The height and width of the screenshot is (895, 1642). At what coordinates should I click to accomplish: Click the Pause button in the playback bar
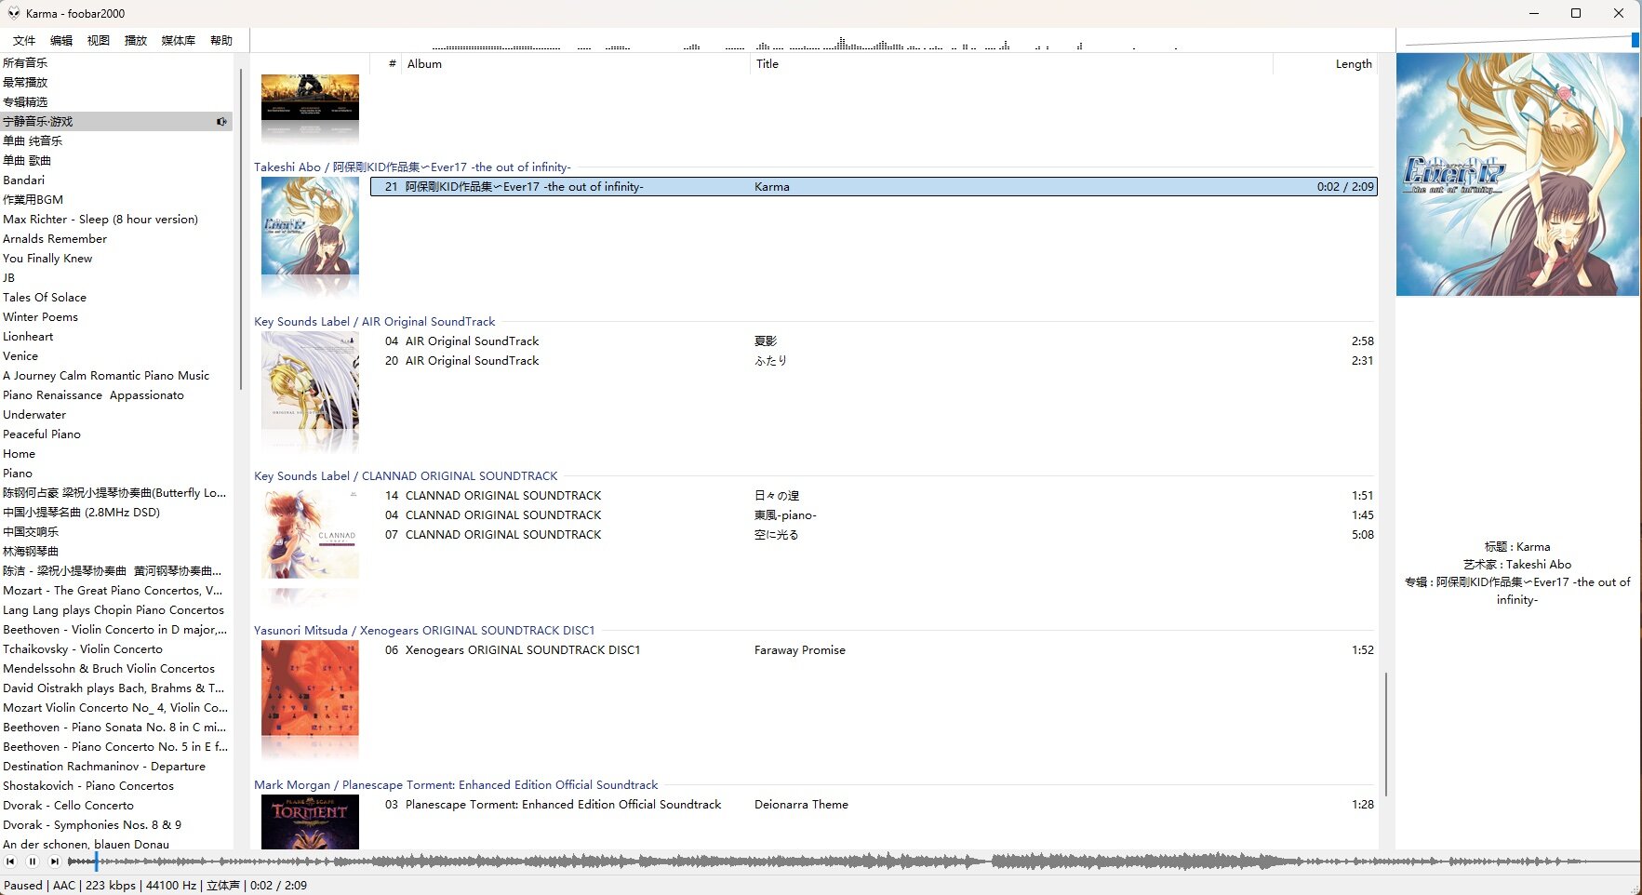click(32, 862)
